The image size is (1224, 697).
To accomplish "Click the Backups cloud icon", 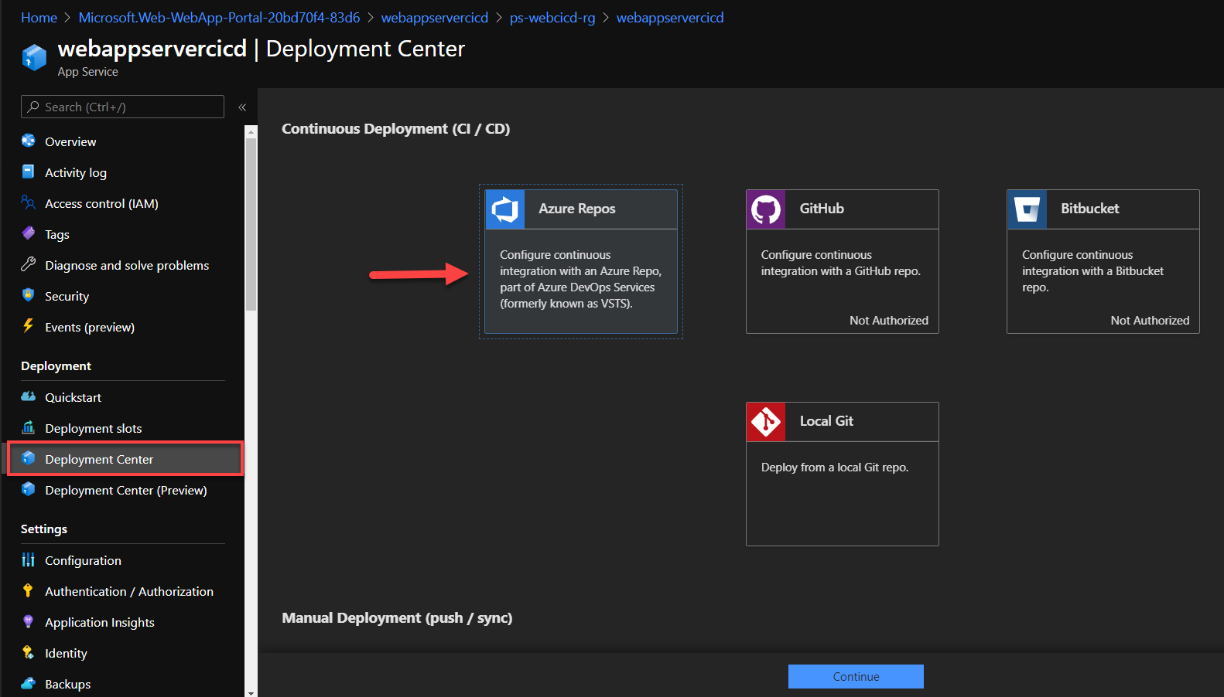I will click(29, 683).
